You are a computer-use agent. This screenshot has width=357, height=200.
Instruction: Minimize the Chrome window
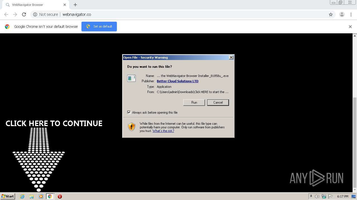click(333, 2)
